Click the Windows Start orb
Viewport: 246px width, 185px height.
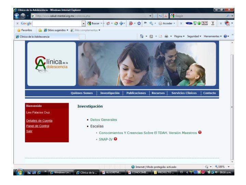point(19,172)
